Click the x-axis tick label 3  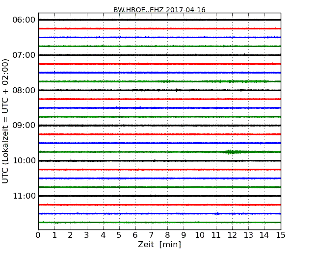[87, 235]
